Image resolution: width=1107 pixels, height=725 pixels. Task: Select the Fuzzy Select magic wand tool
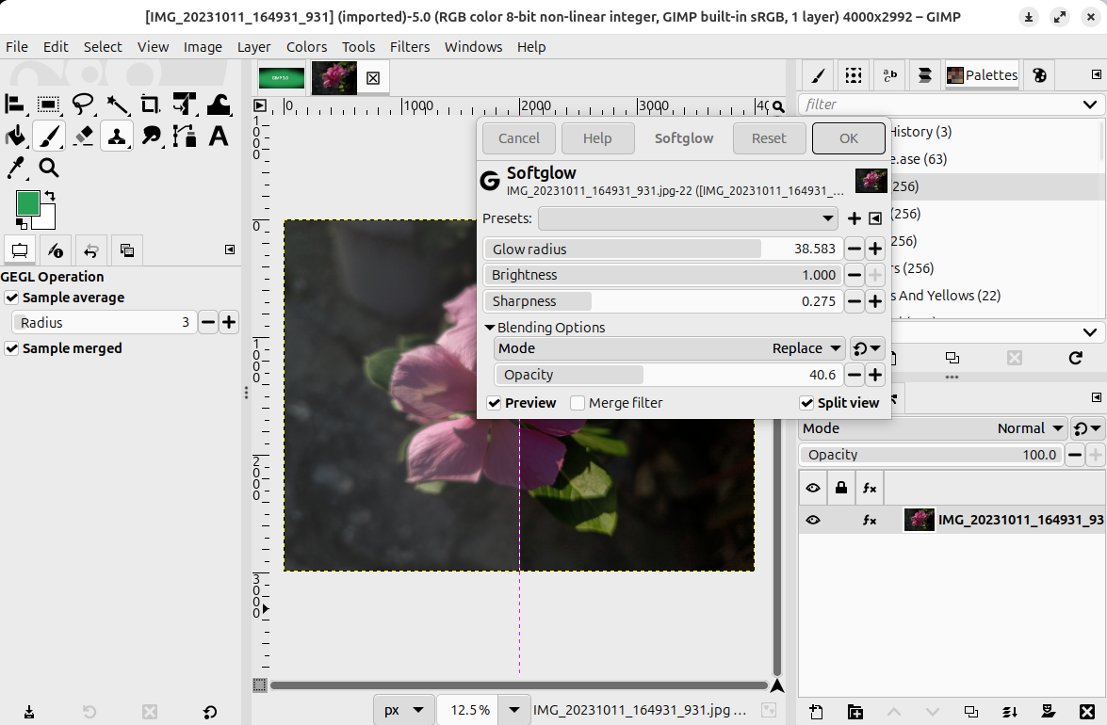click(117, 105)
